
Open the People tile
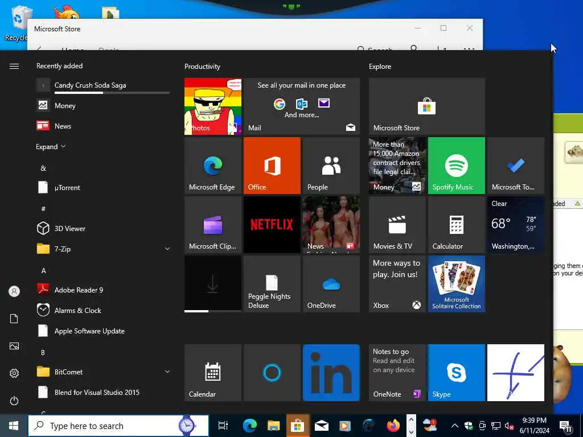[x=331, y=166]
